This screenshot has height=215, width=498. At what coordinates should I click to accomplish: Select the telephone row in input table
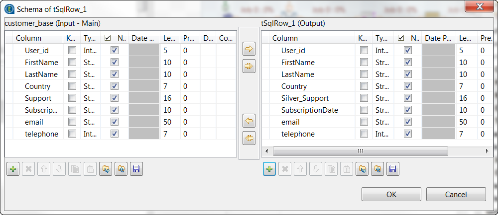(121, 134)
